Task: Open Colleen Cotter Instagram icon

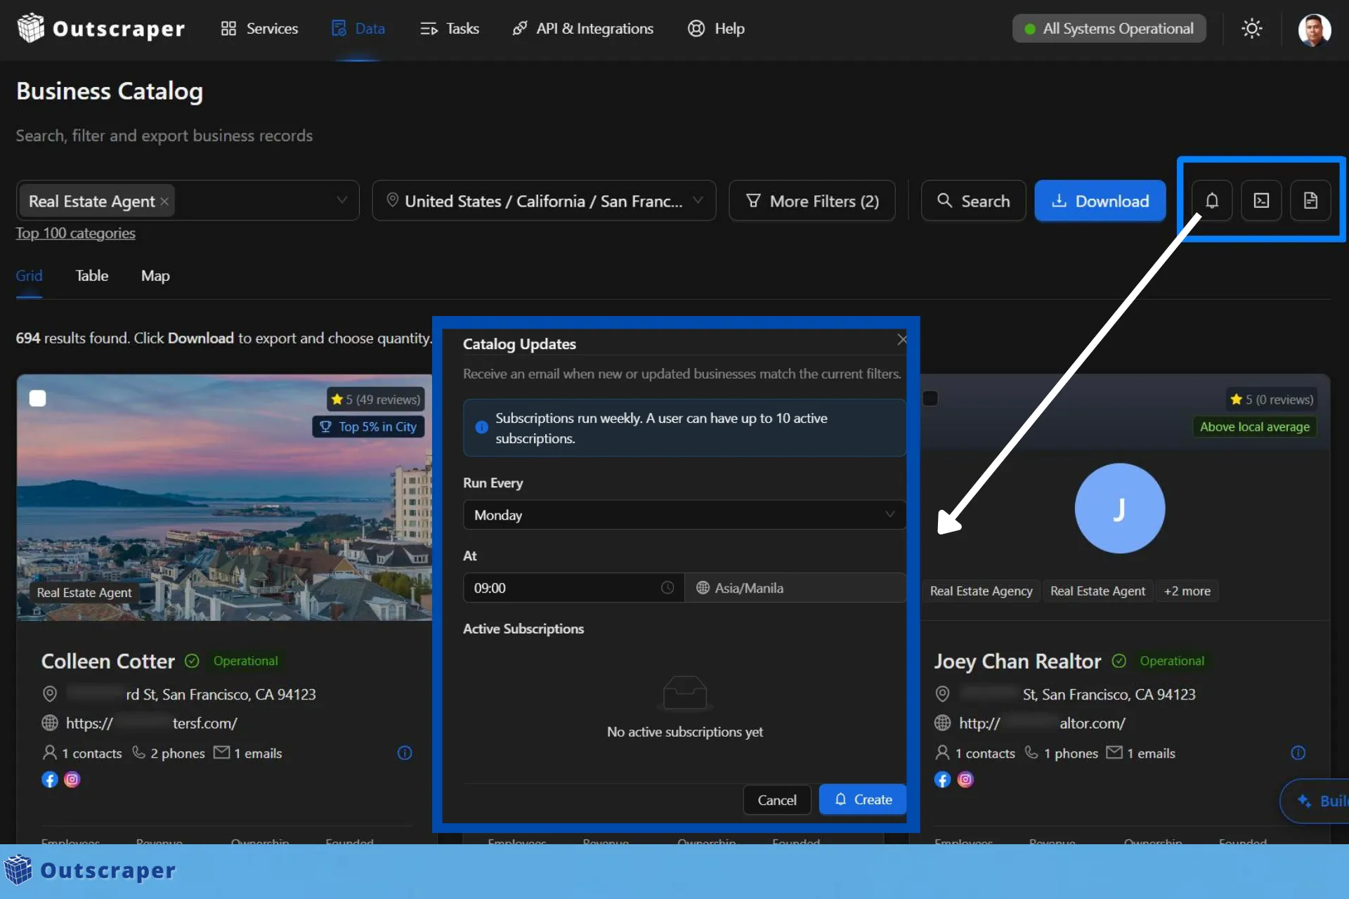Action: click(x=72, y=780)
